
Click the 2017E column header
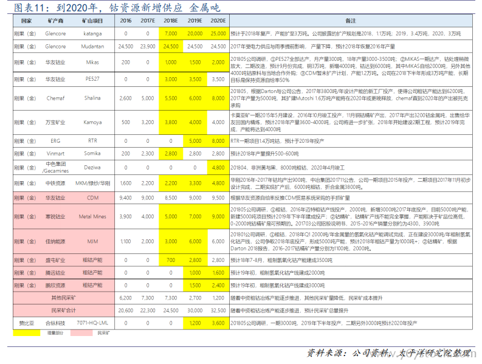pyautogui.click(x=148, y=21)
